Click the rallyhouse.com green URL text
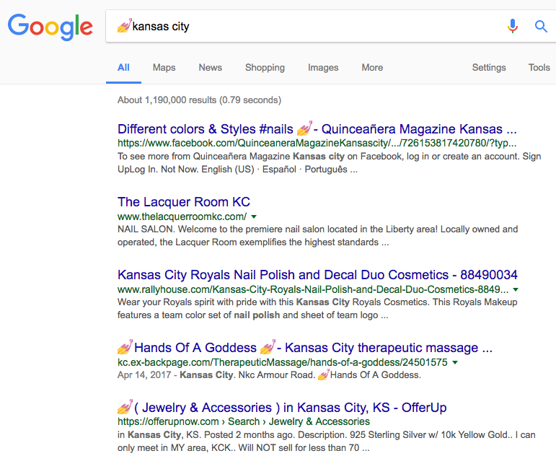 313,289
